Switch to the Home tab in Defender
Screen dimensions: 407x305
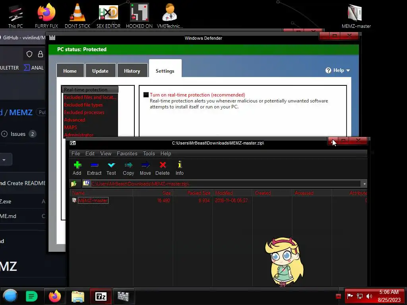pyautogui.click(x=70, y=71)
